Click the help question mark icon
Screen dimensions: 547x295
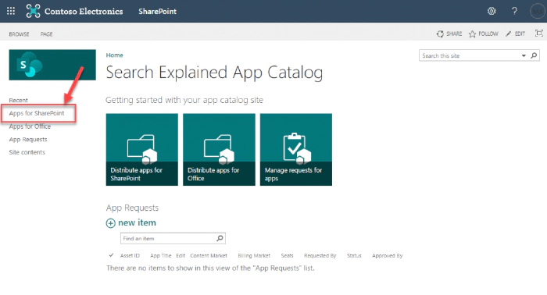coord(514,11)
